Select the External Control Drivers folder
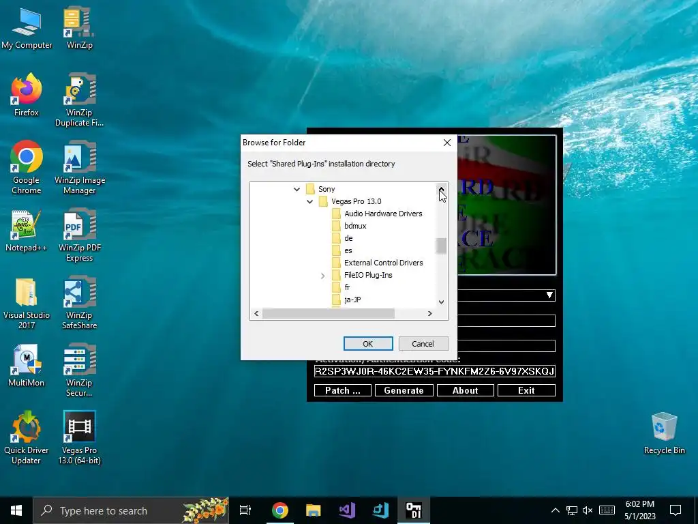 (x=383, y=263)
